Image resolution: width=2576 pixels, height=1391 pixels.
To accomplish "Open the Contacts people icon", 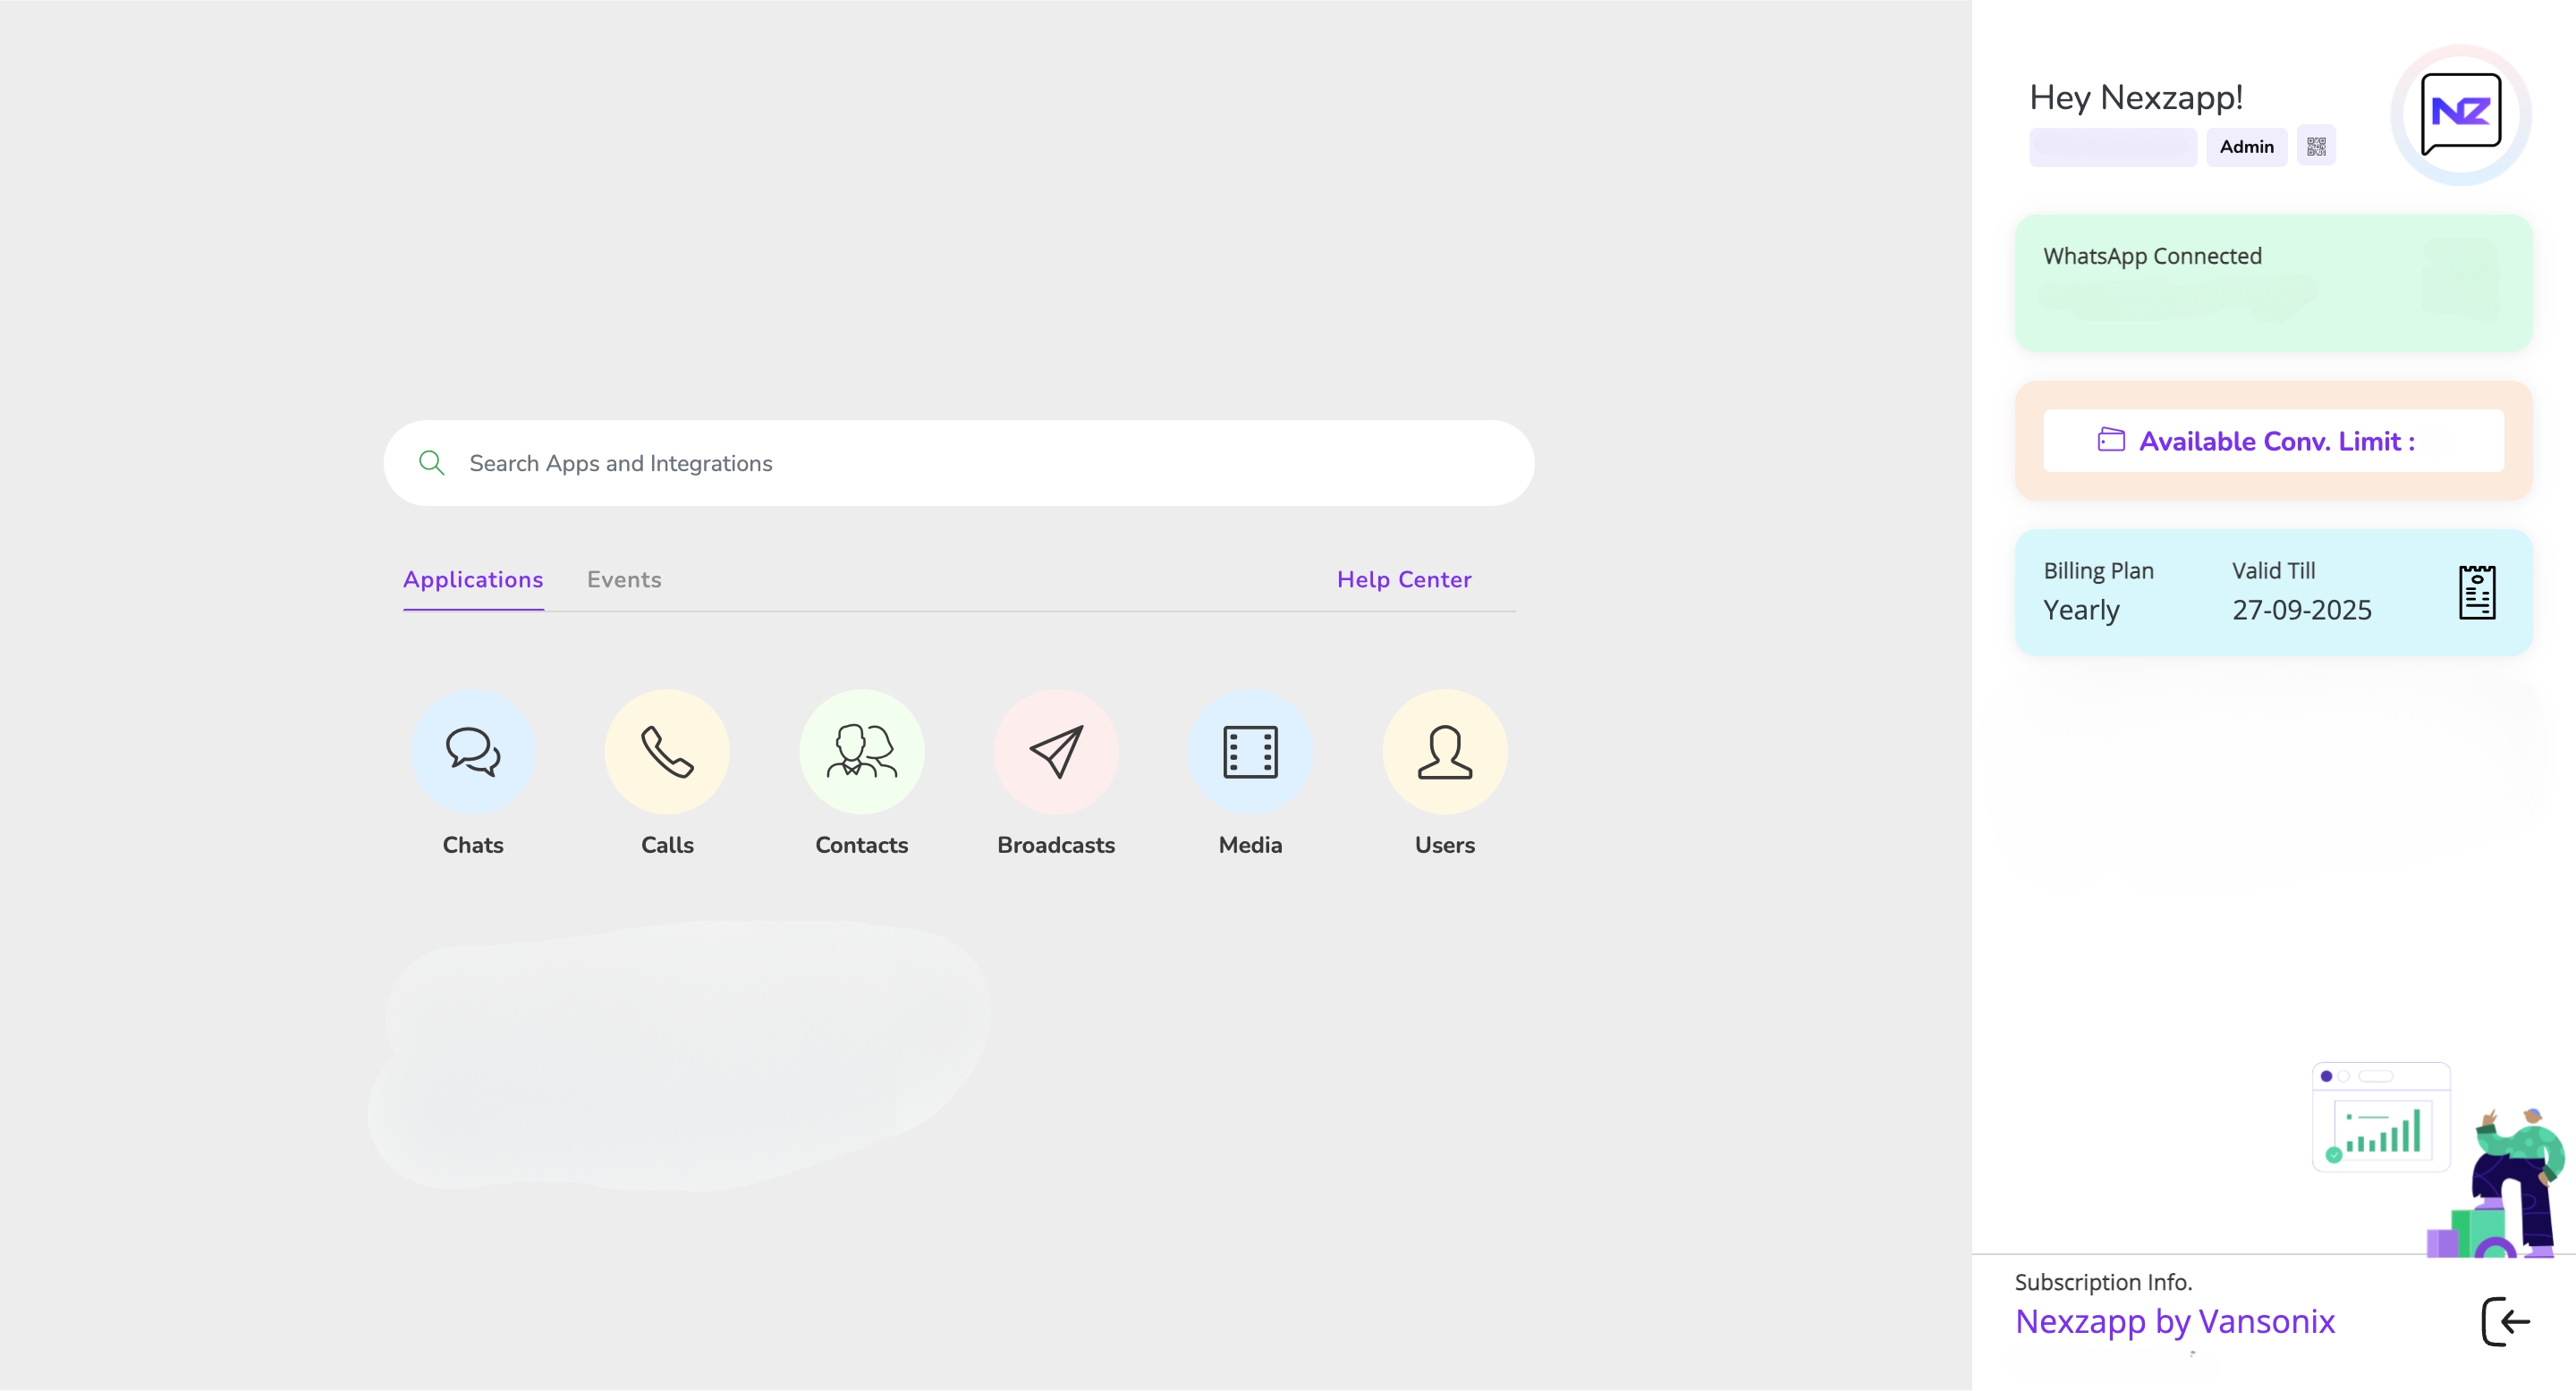I will coord(861,752).
